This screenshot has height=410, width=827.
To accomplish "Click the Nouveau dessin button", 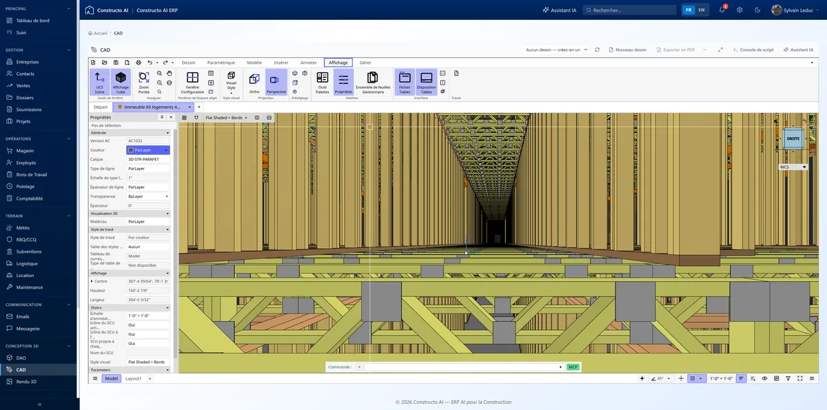I will pos(627,50).
